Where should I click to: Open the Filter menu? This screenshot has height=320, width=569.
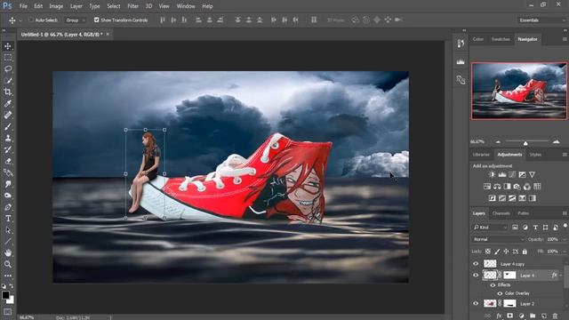tap(132, 6)
